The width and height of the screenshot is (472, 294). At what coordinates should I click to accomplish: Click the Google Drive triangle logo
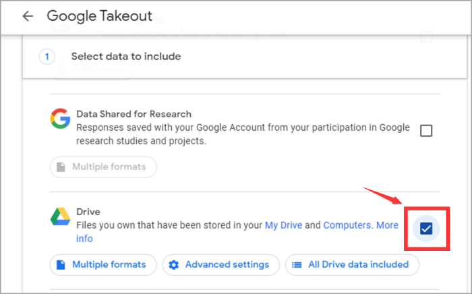[61, 216]
